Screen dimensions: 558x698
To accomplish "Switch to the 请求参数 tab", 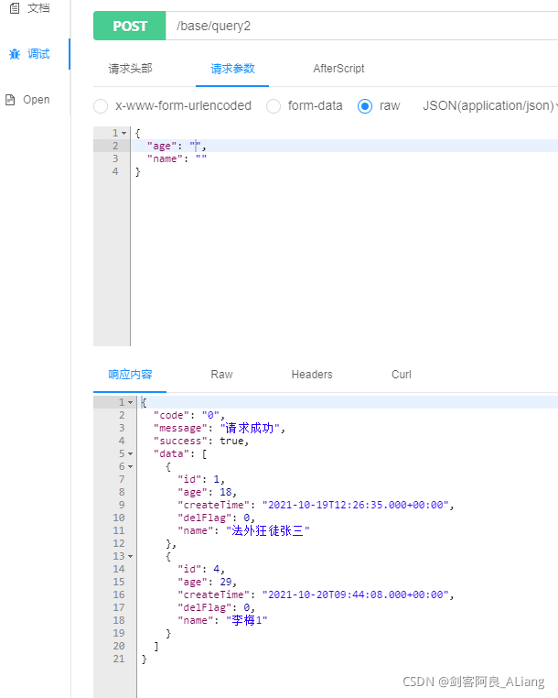I will click(232, 69).
